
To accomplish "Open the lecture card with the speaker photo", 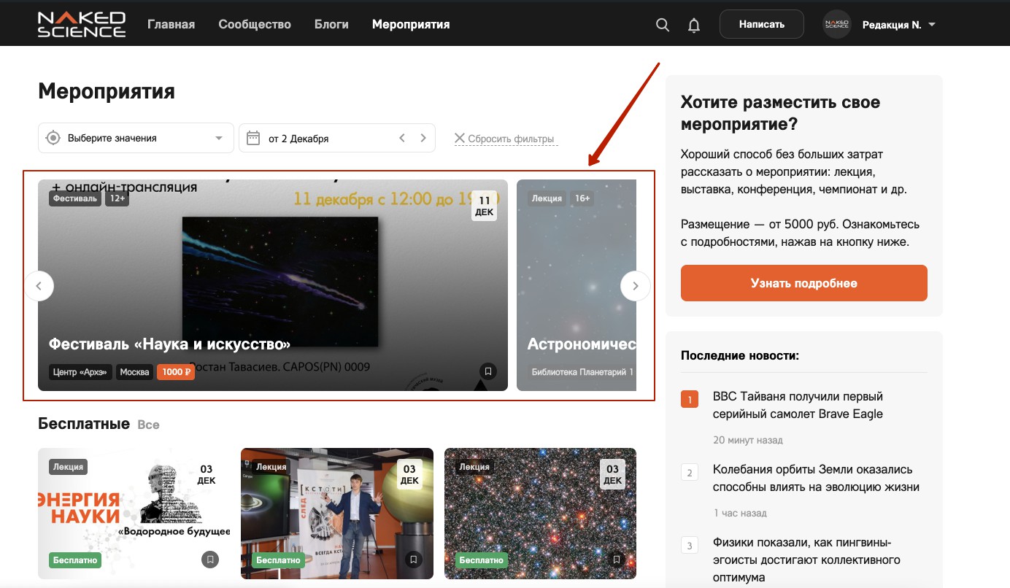I will 336,511.
